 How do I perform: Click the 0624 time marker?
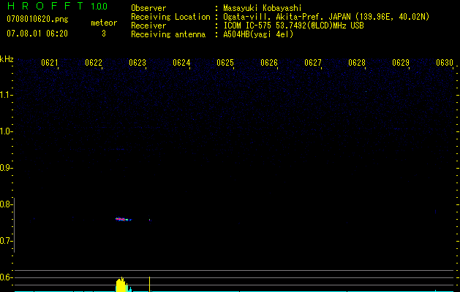[x=181, y=63]
